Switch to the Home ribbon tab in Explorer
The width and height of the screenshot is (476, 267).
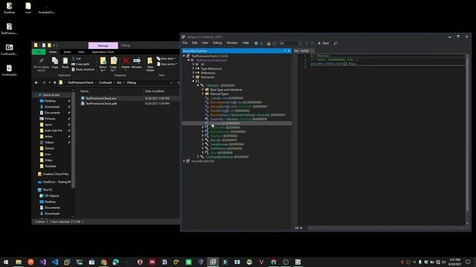[53, 52]
